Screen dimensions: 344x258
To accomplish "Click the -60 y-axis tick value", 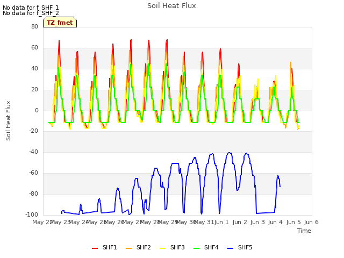I will click(x=33, y=173).
